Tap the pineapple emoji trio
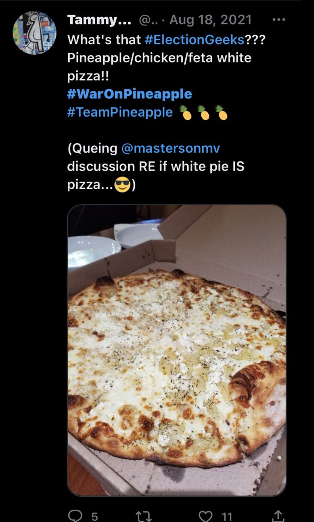Image resolution: width=314 pixels, height=522 pixels. pyautogui.click(x=204, y=113)
